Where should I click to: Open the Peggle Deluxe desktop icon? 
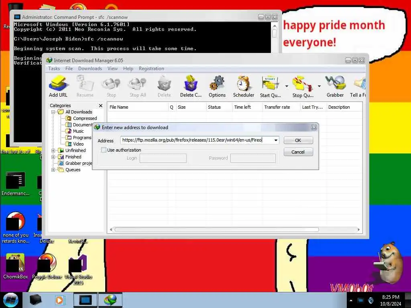click(x=47, y=266)
